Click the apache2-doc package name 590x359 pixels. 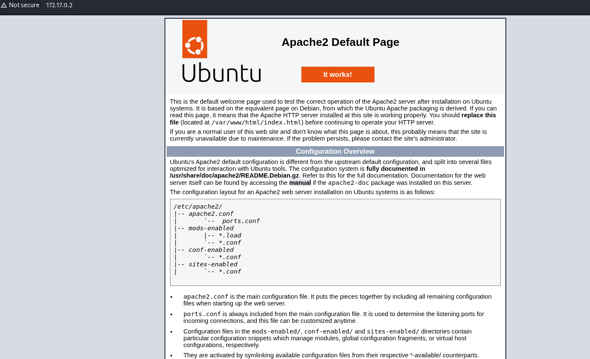pos(349,183)
